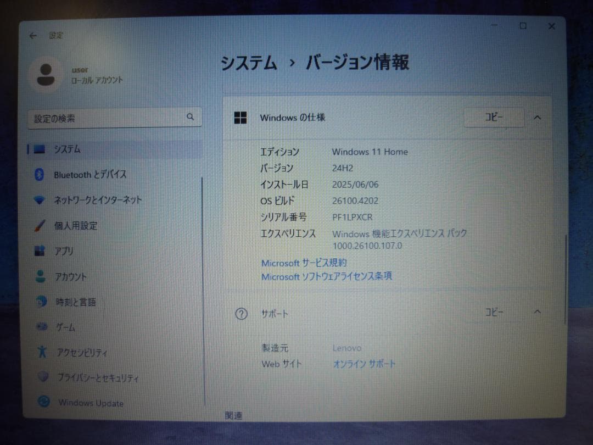This screenshot has height=445, width=593.
Task: Click the Windows Update sync icon
Action: pyautogui.click(x=44, y=402)
